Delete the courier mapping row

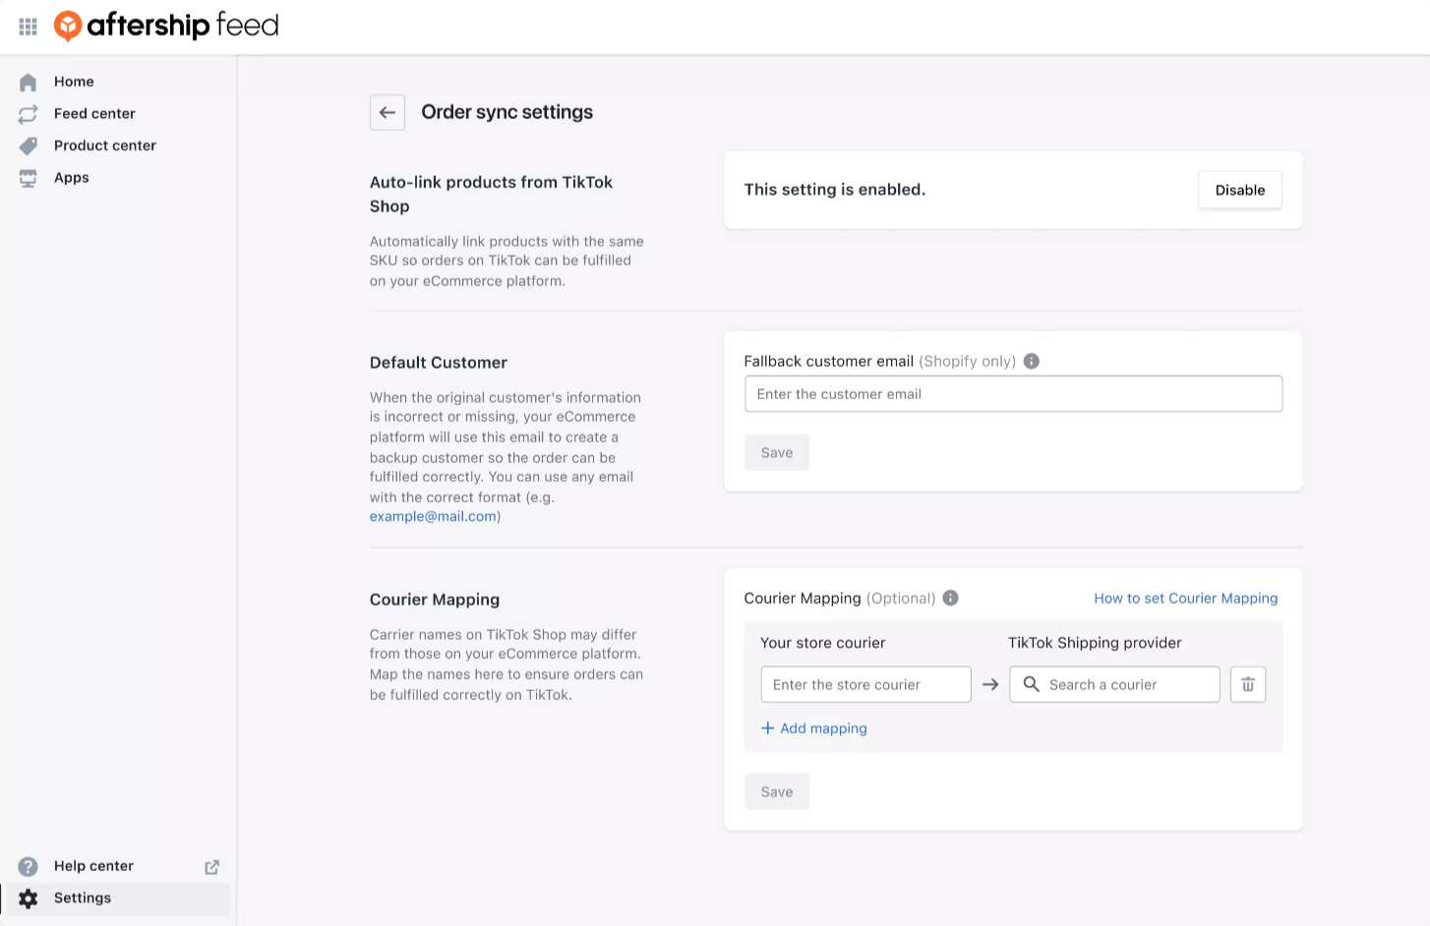(1247, 684)
